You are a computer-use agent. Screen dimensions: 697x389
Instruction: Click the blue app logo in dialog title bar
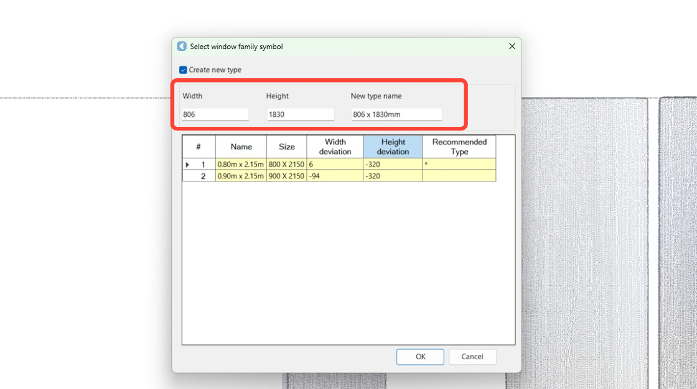181,46
